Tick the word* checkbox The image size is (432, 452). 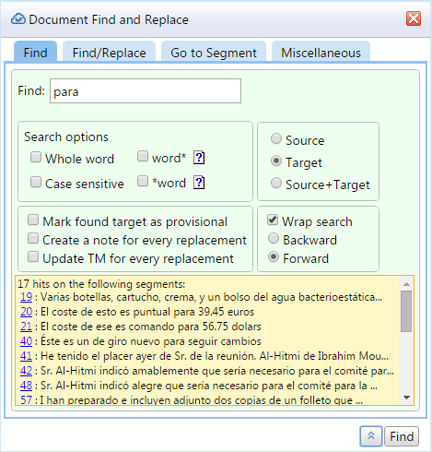click(x=143, y=156)
